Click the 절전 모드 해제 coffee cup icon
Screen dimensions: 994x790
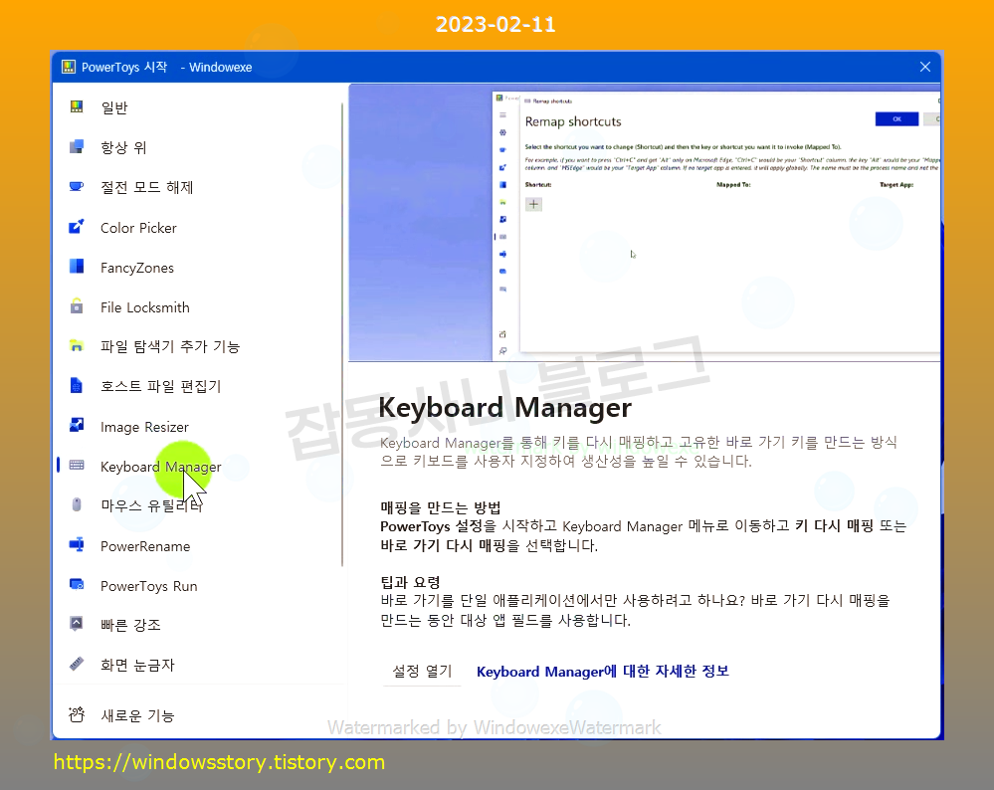pyautogui.click(x=77, y=186)
